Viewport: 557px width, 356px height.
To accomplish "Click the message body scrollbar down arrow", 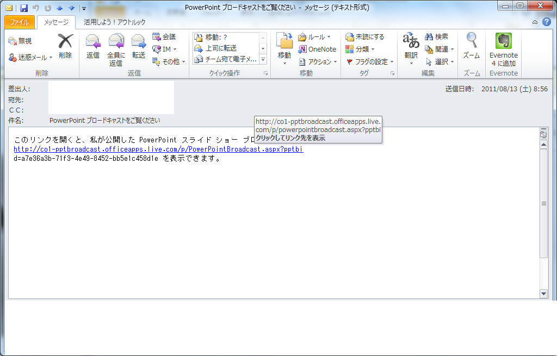I will tap(543, 293).
